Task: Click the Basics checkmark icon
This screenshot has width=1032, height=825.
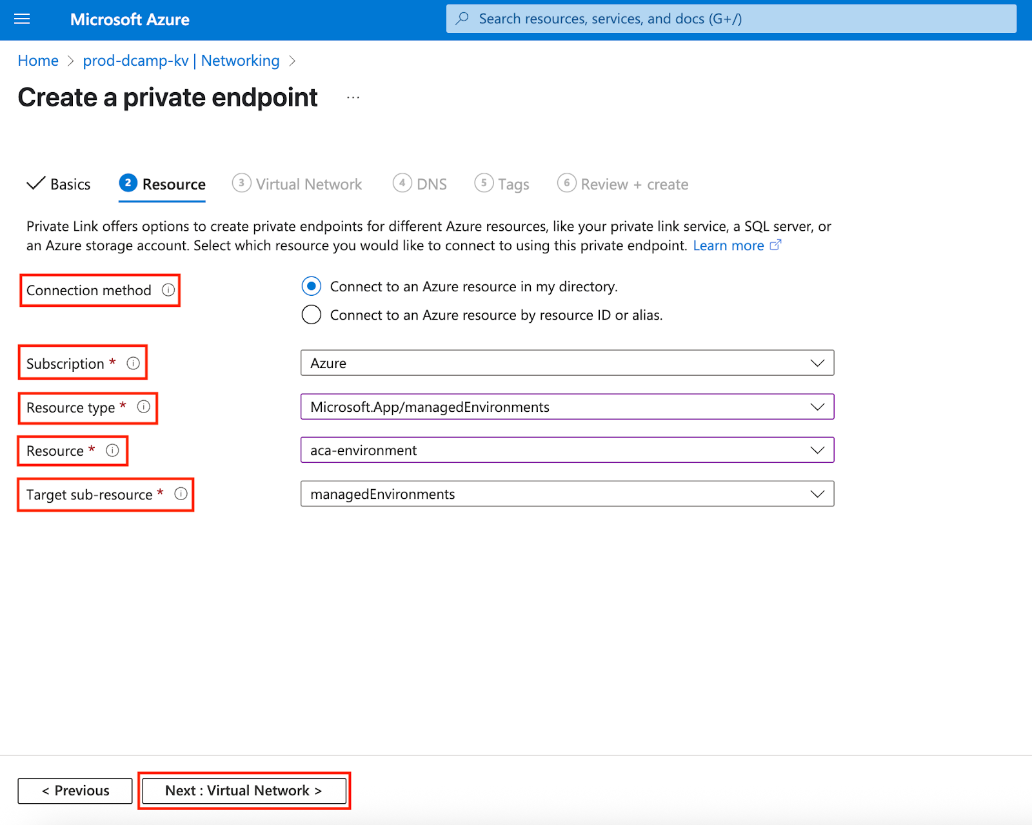Action: pos(35,184)
